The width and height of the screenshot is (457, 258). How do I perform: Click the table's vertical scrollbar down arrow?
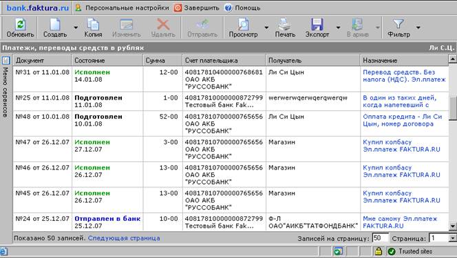(452, 226)
